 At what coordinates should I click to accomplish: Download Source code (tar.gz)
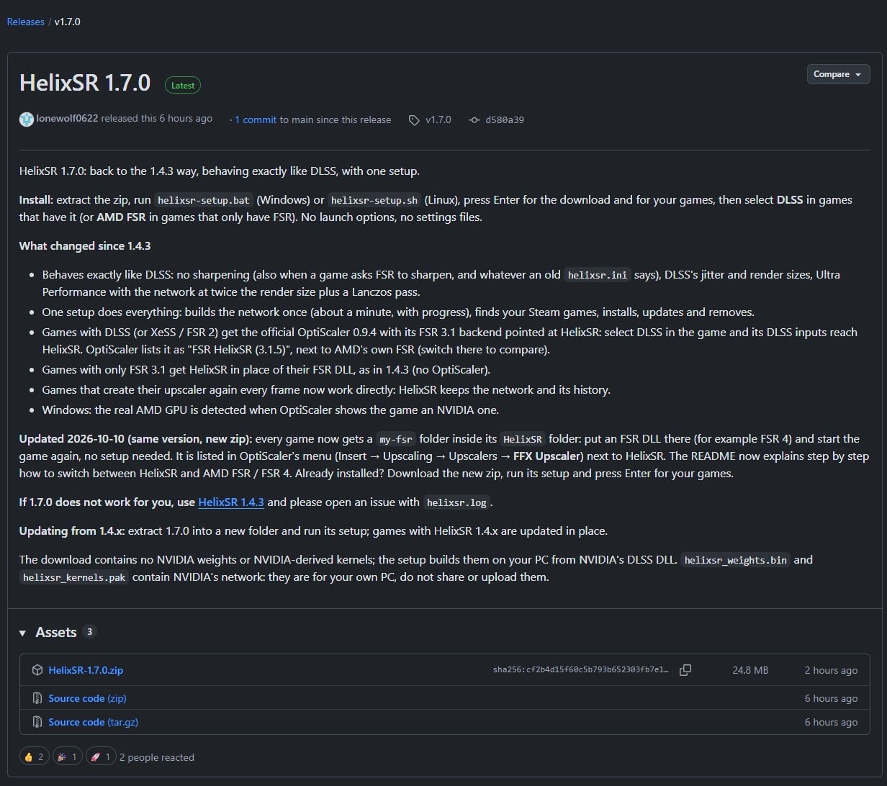pos(93,722)
